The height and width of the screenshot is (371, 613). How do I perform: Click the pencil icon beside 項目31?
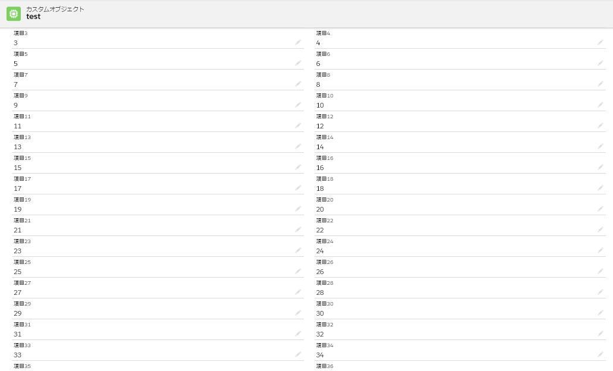point(298,334)
